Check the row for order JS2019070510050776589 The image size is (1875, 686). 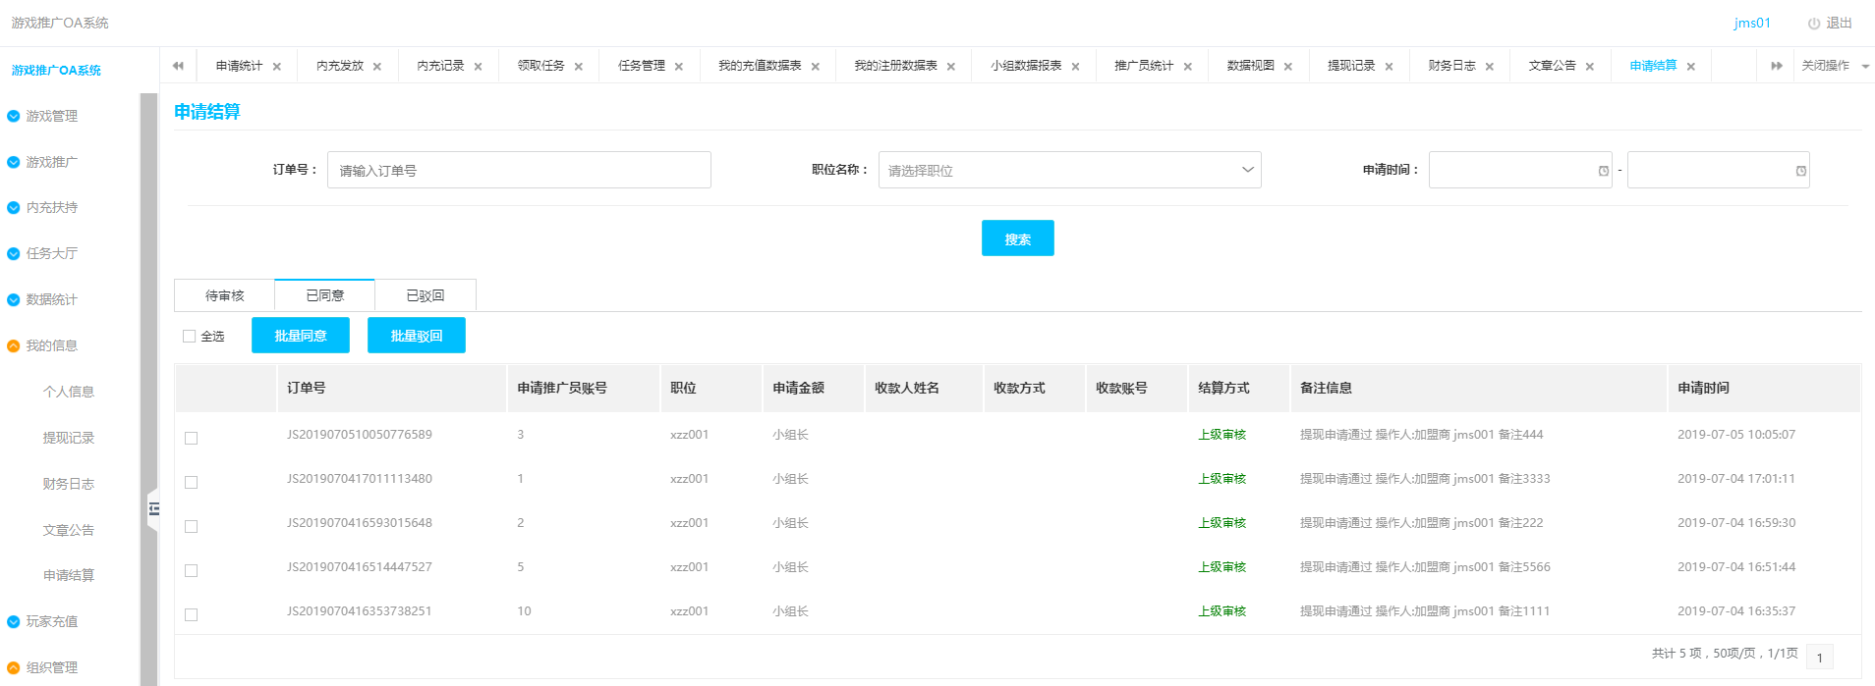tap(192, 438)
